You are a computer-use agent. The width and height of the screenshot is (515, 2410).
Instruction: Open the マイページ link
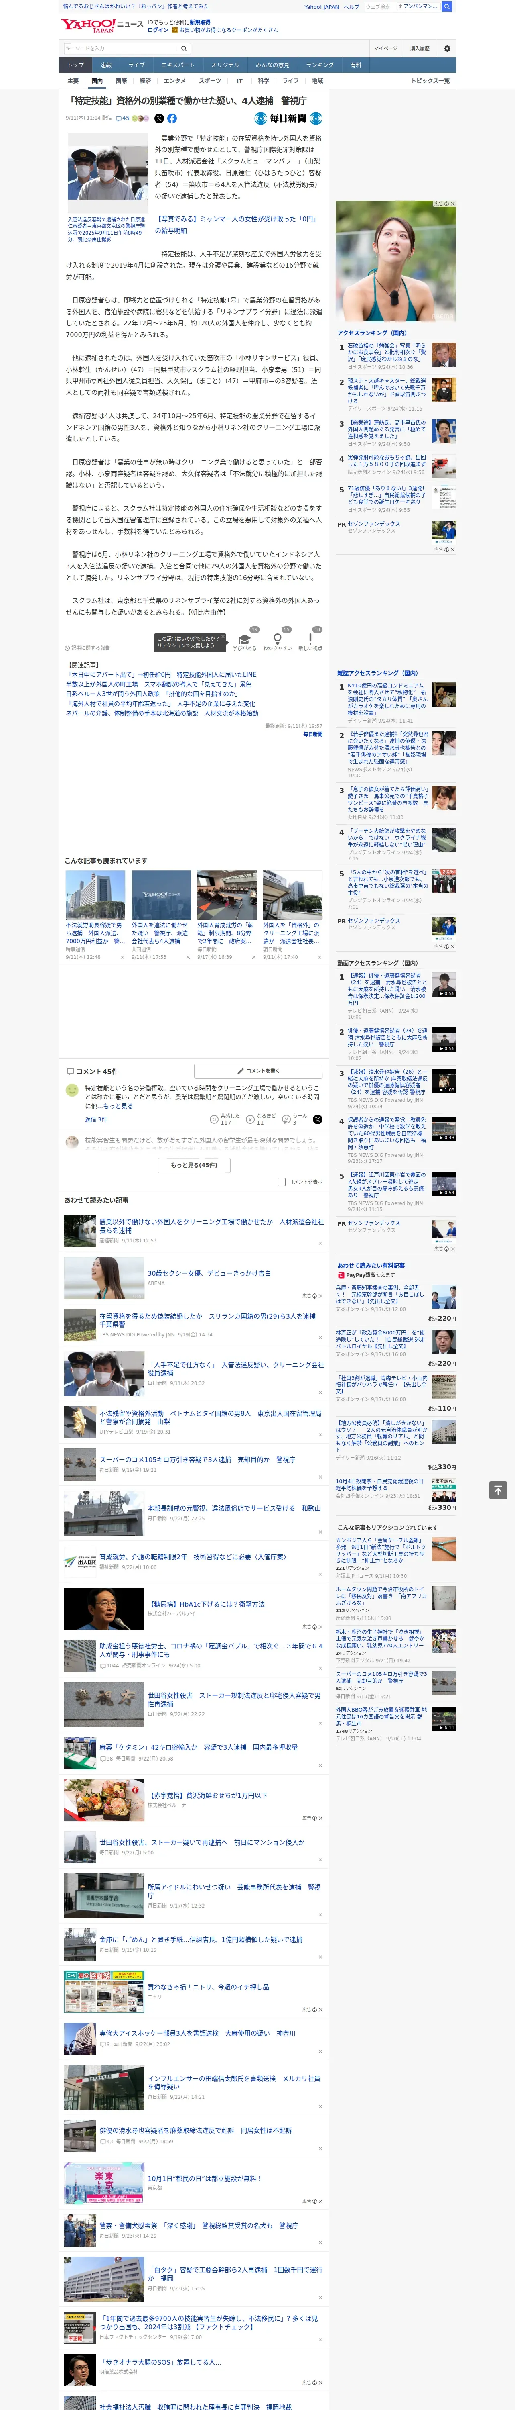click(x=386, y=49)
